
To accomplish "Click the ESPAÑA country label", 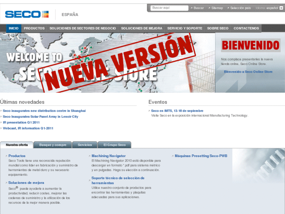I will [70, 15].
